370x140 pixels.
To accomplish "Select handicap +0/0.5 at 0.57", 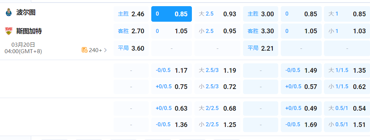I will coord(301,86).
